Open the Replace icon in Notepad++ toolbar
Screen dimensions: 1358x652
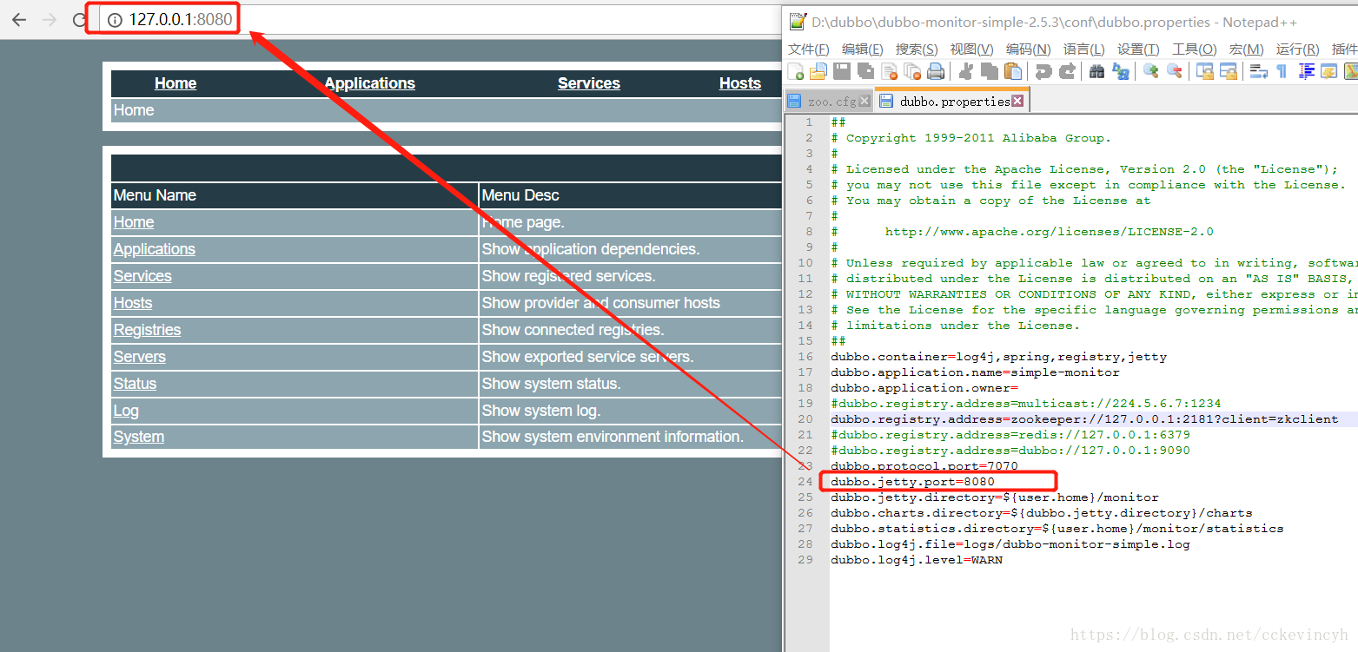coord(1120,71)
